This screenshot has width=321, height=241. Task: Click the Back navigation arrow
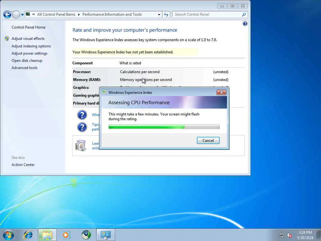coord(8,14)
